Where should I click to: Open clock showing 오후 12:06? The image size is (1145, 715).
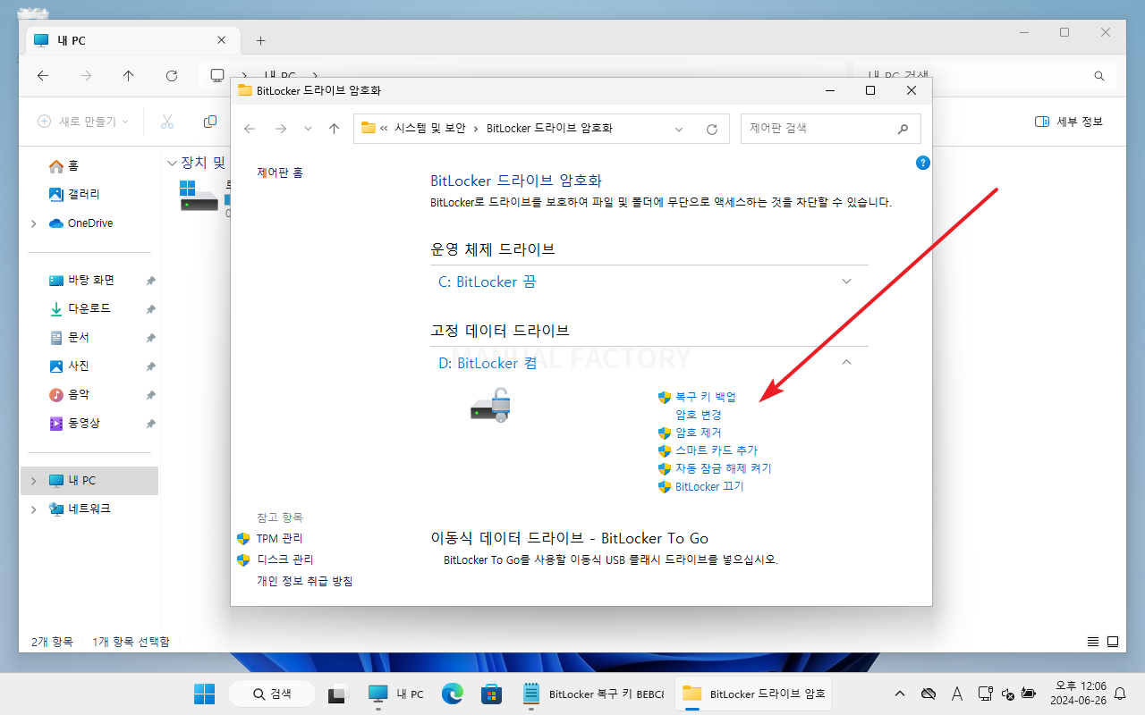pos(1081,694)
